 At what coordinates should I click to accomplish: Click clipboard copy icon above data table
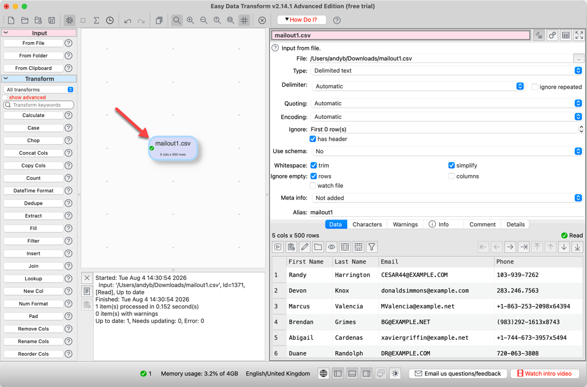291,247
